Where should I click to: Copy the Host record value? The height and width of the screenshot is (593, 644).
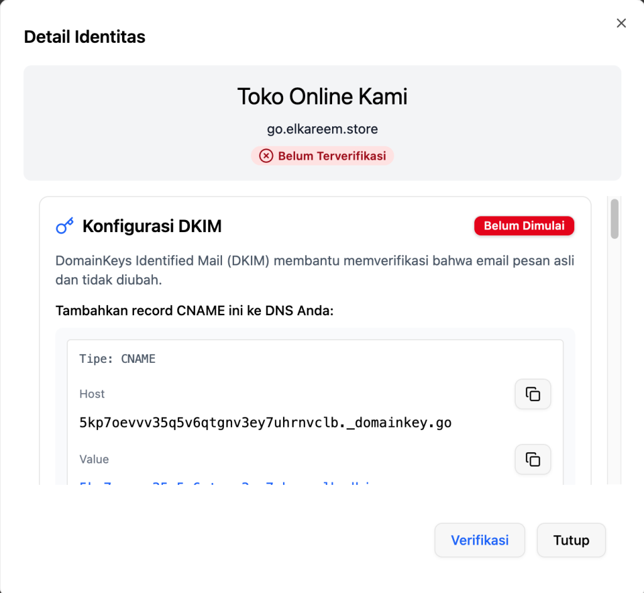coord(533,394)
